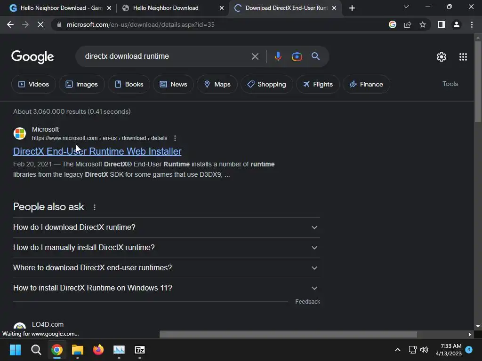The image size is (482, 361).
Task: Click the share page icon
Action: coord(408,24)
